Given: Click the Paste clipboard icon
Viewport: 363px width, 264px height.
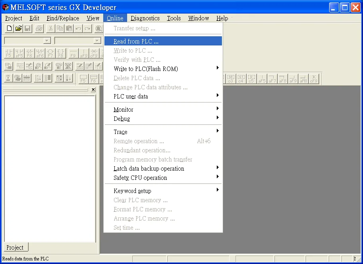Looking at the screenshot, I should click(69, 28).
